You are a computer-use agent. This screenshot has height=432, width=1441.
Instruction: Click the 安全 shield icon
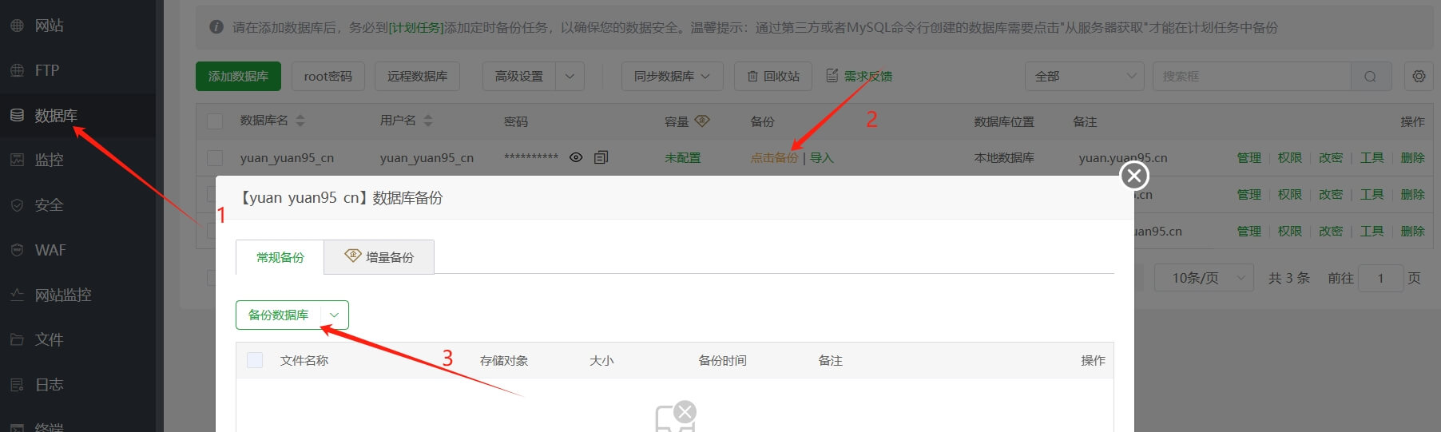click(17, 205)
